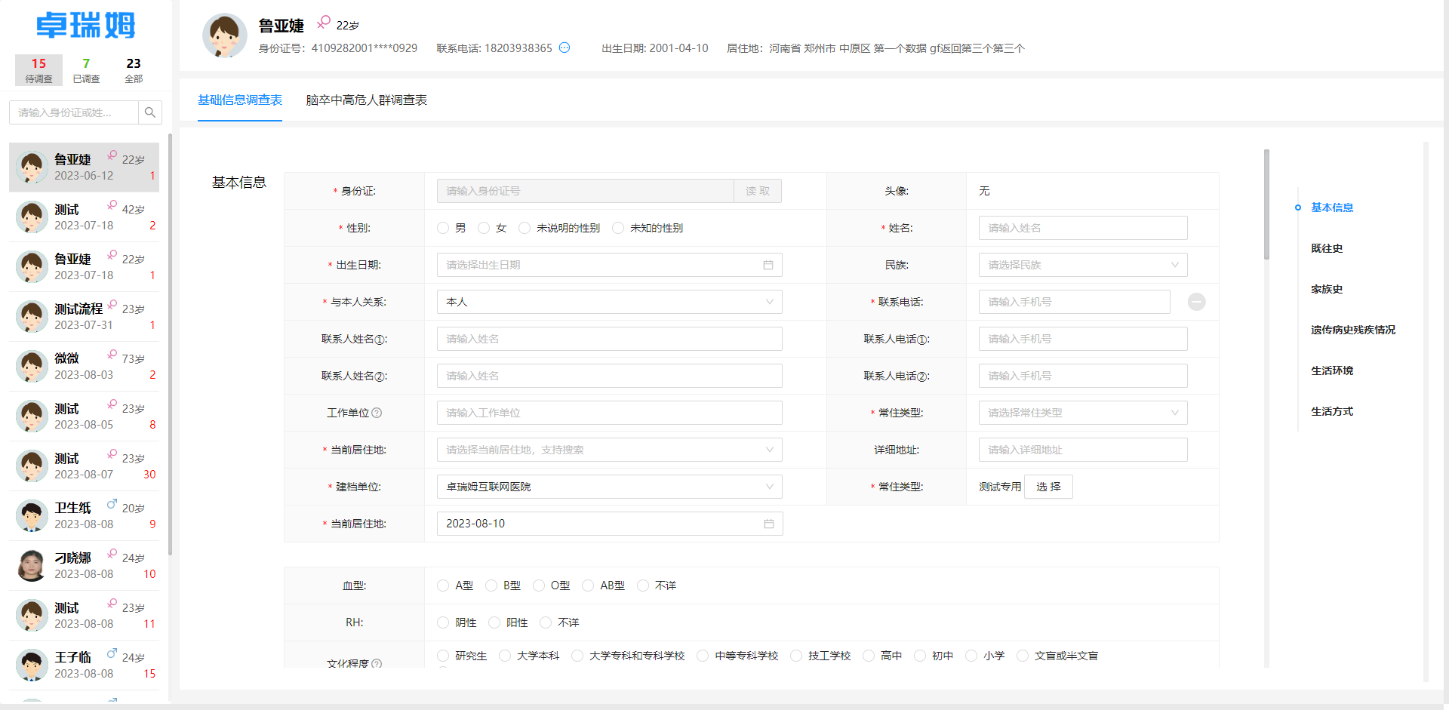Click the 姓名 input field
The width and height of the screenshot is (1449, 710).
[x=1083, y=228]
